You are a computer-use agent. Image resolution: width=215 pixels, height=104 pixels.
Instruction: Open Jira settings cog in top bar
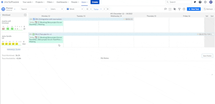tap(205, 2)
